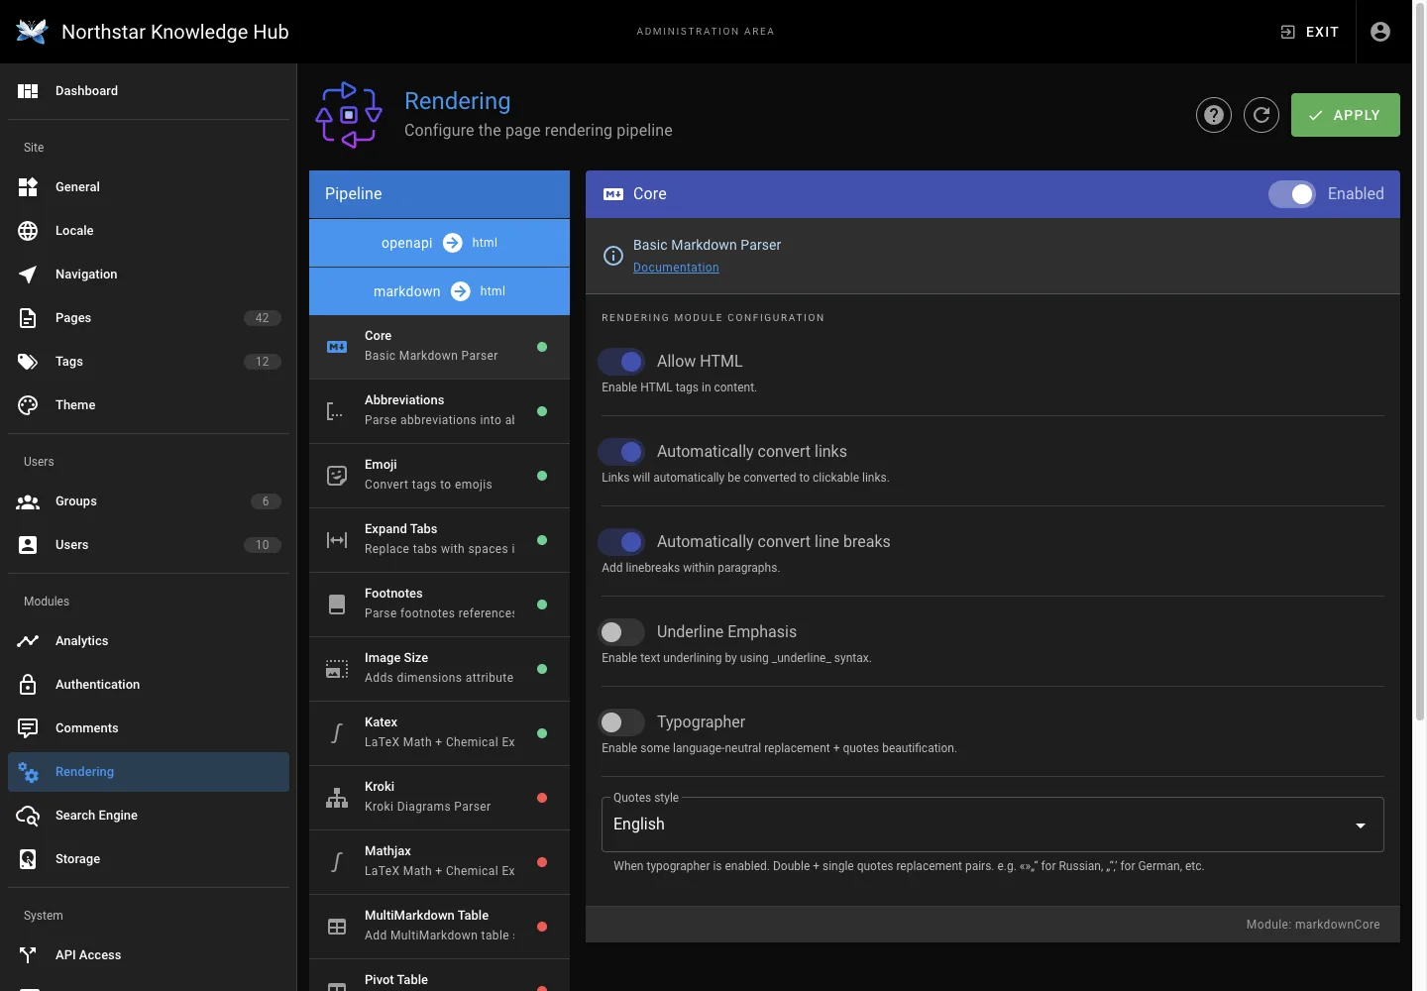The height and width of the screenshot is (991, 1427).
Task: Click the help question mark icon
Action: (1214, 115)
